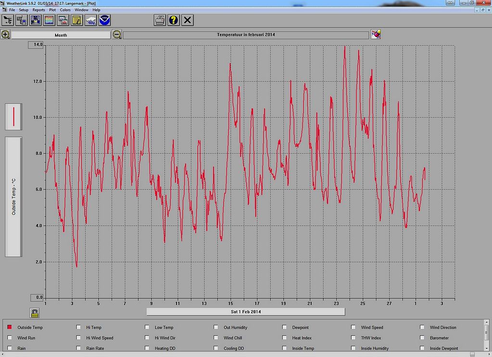Click the double-arrow button in the title bar
This screenshot has height=357, width=492.
(x=450, y=2)
